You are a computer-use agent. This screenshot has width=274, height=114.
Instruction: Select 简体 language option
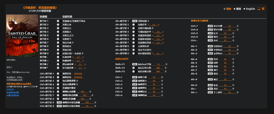tap(228, 9)
